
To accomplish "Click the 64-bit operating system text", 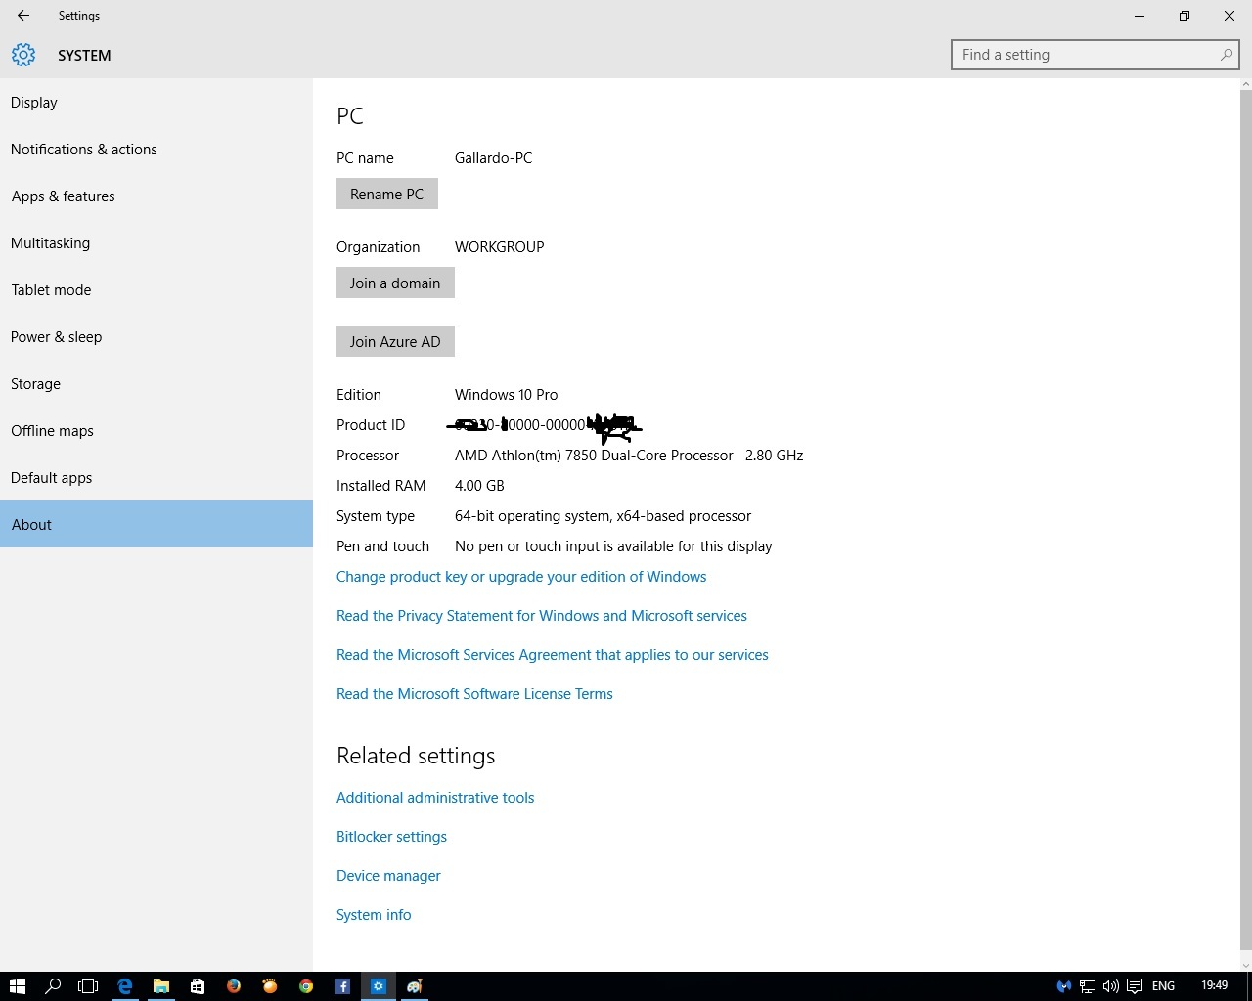I will pyautogui.click(x=603, y=516).
